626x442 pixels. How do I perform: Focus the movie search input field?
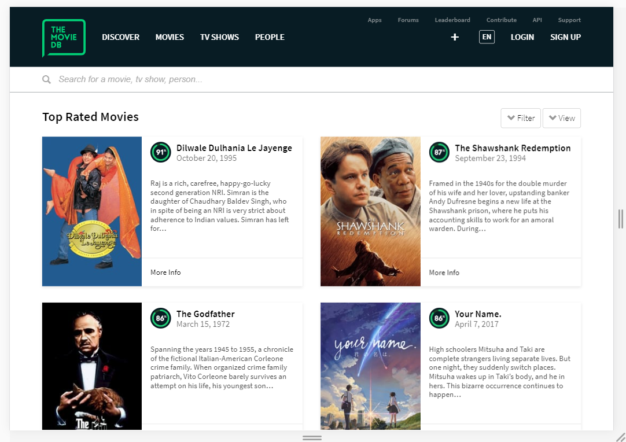pos(311,79)
